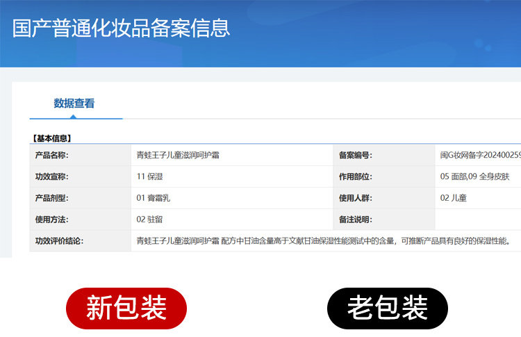This screenshot has height=337, width=521.
Task: Select the 产品名称 label cell
Action: tap(81, 155)
